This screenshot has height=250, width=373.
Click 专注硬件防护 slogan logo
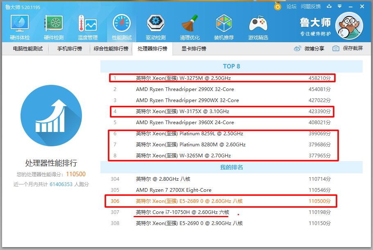[x=316, y=34]
